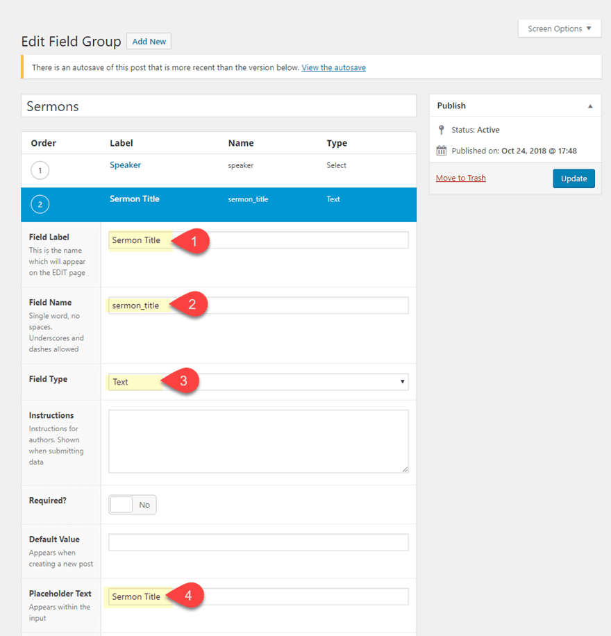
Task: Expand the Screen Options menu
Action: click(x=559, y=28)
